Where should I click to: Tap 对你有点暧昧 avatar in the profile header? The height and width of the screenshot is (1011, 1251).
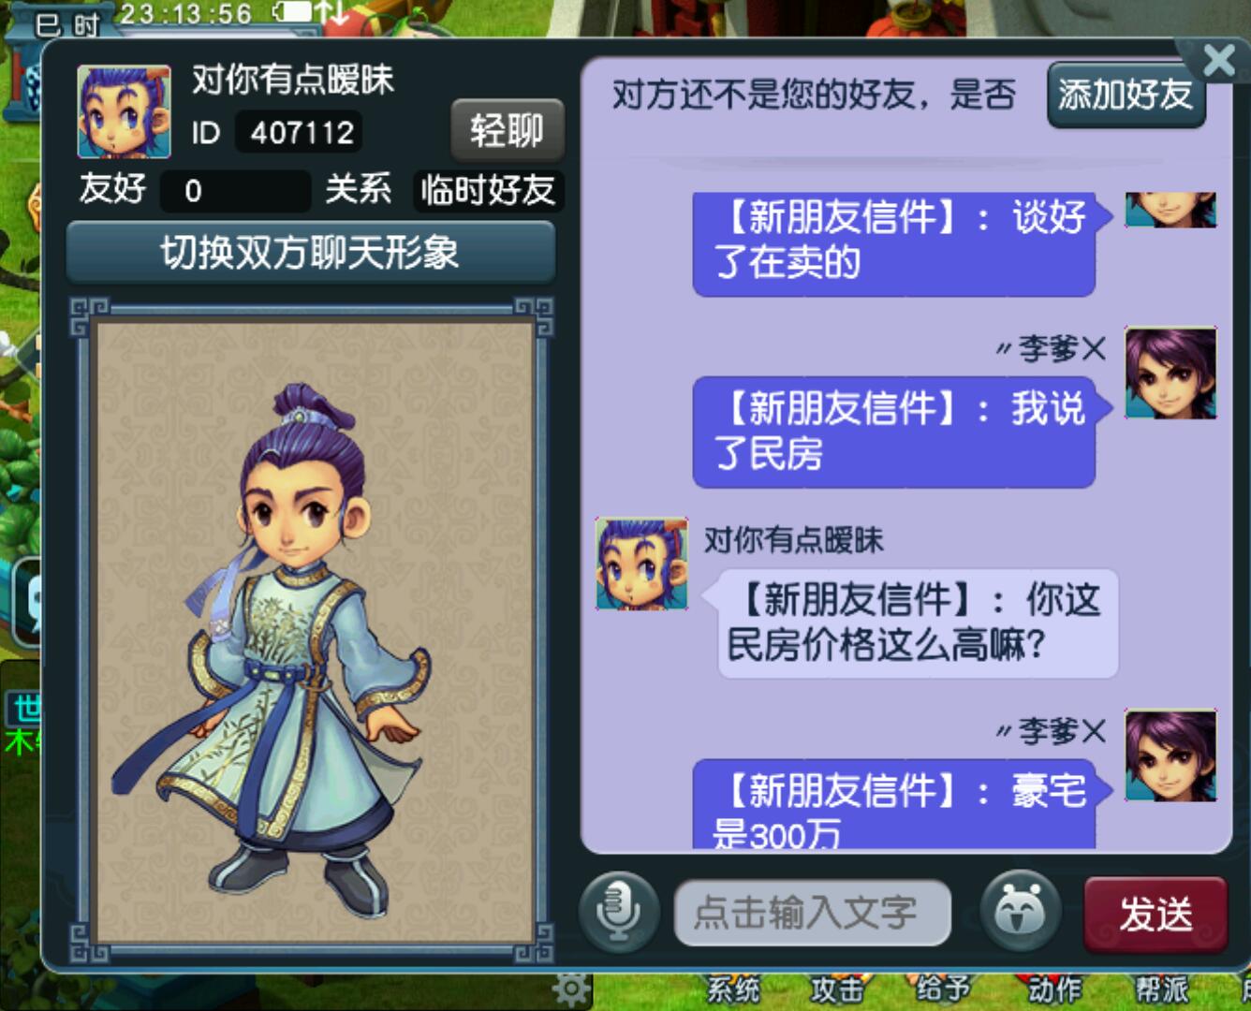tap(124, 110)
